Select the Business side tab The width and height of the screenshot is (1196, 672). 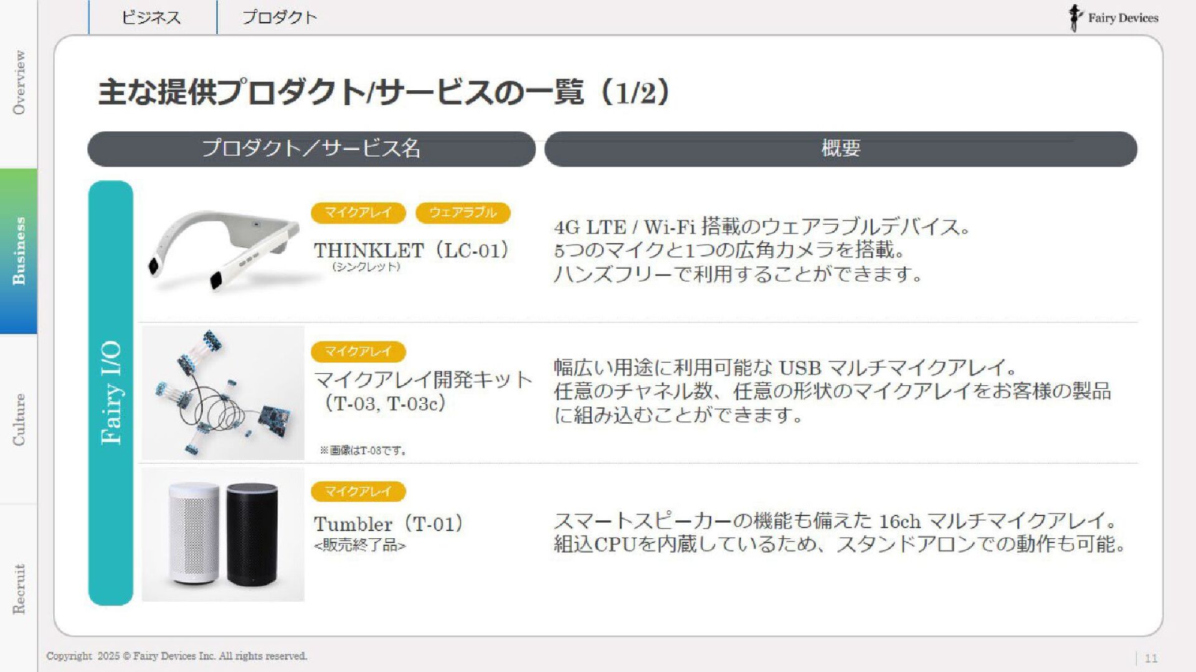tap(19, 251)
